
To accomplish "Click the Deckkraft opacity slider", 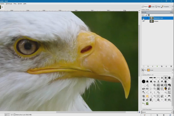I will 157,12.
